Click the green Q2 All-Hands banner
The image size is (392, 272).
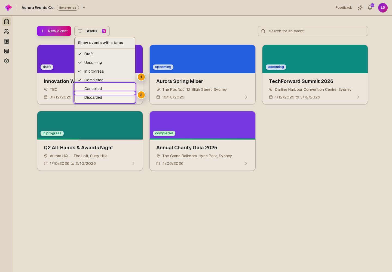[x=90, y=125]
